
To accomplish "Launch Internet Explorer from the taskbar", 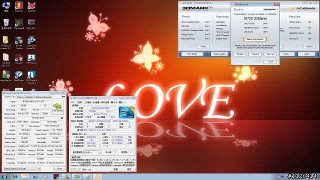I will point(14,176).
